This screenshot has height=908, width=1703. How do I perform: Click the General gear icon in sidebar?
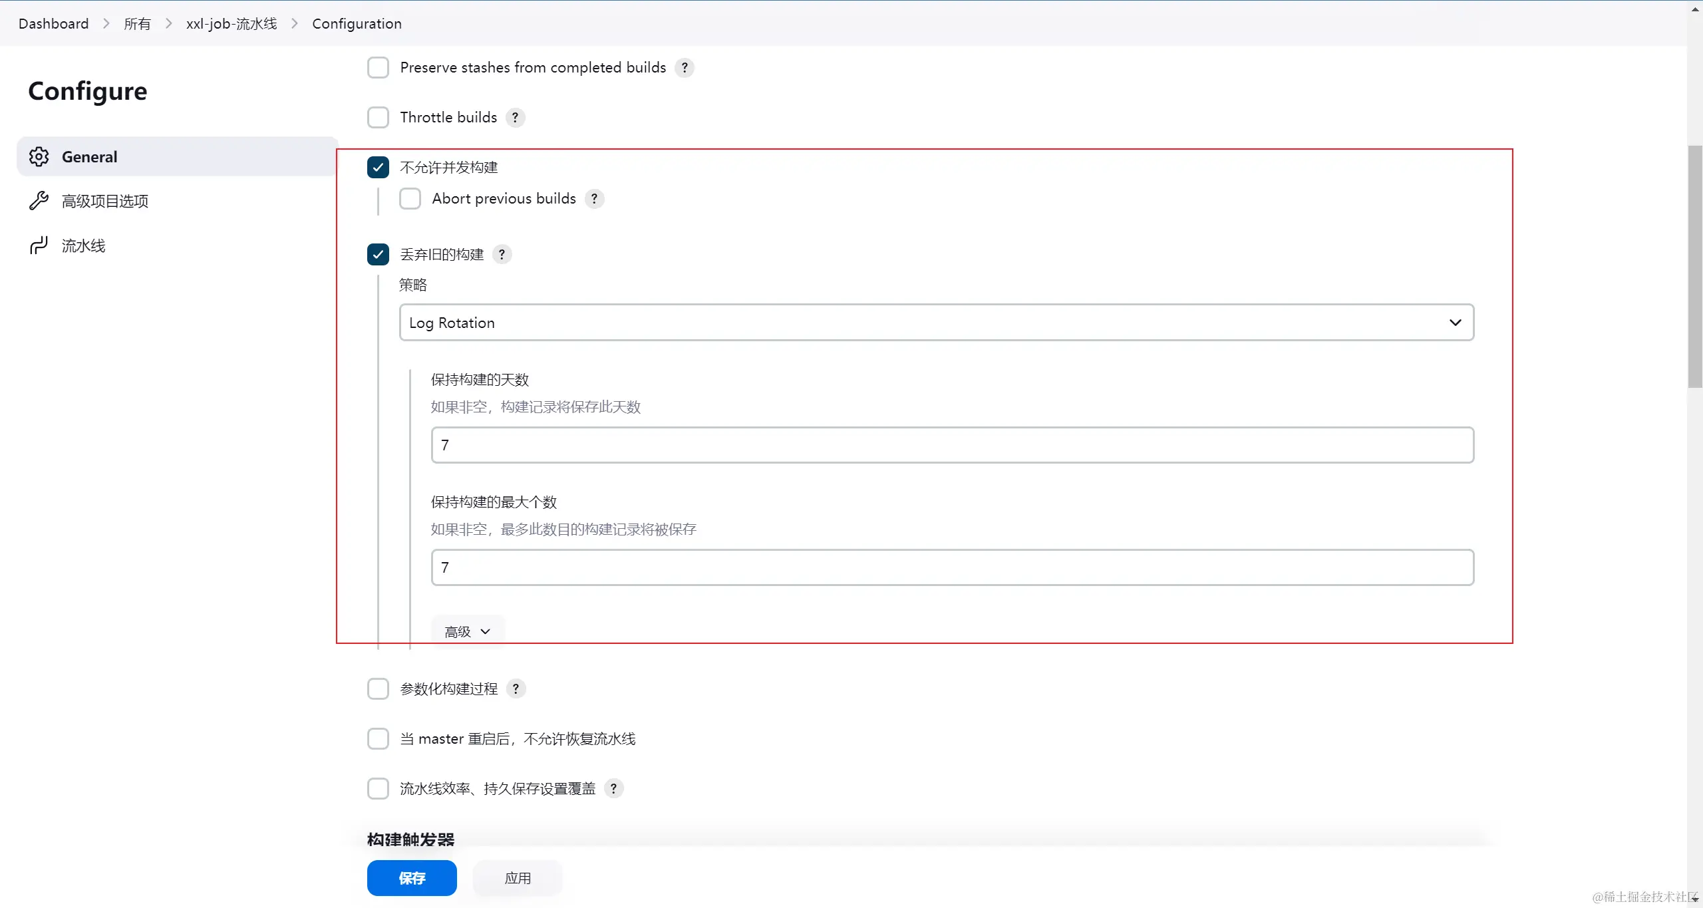tap(39, 157)
